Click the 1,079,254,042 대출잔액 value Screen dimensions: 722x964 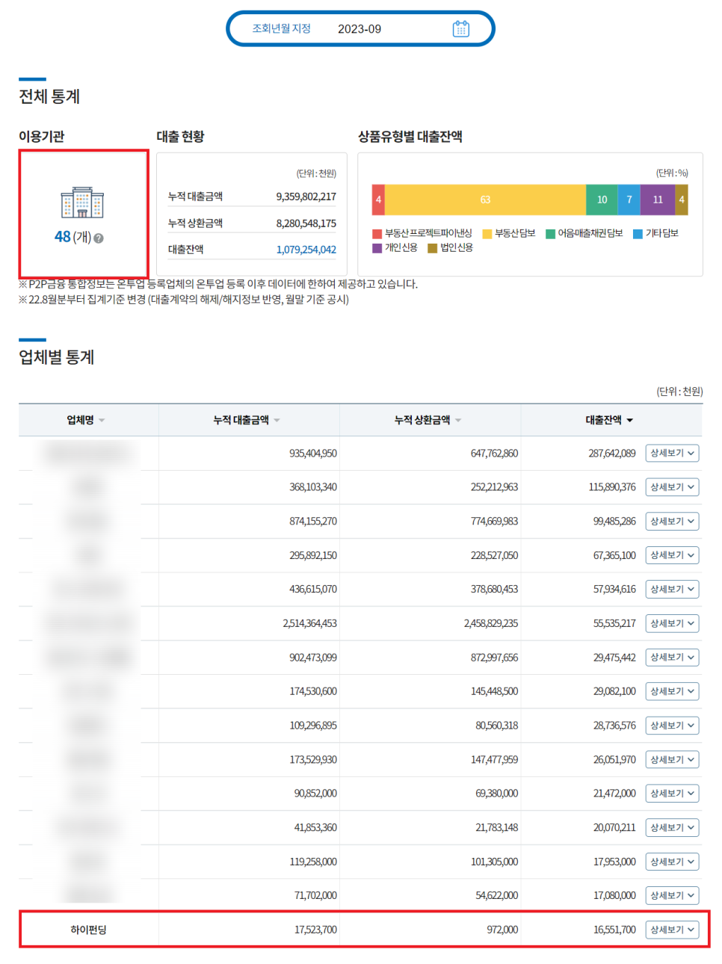click(x=306, y=250)
